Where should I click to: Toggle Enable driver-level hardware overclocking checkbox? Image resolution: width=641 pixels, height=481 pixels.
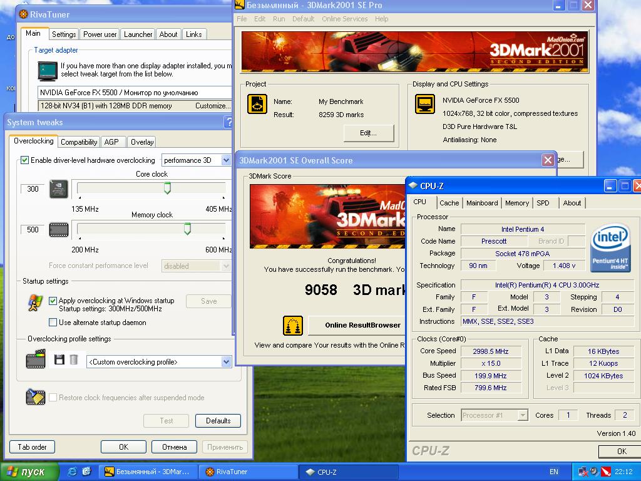pos(24,160)
